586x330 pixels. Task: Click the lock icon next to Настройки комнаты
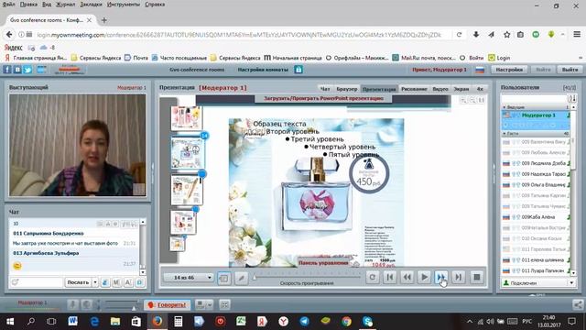coord(298,70)
